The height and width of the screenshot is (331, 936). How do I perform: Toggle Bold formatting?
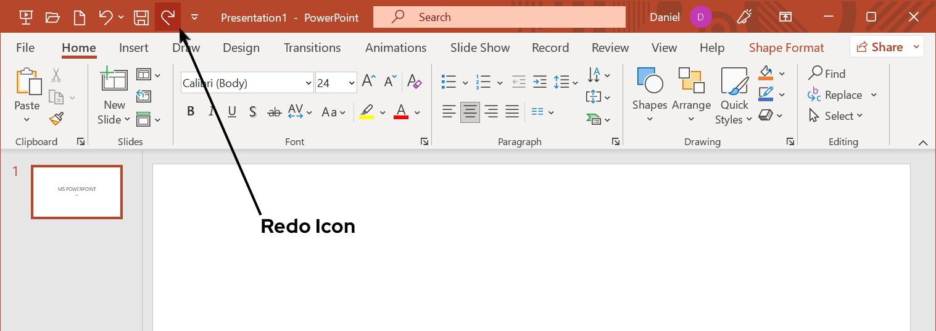click(191, 112)
